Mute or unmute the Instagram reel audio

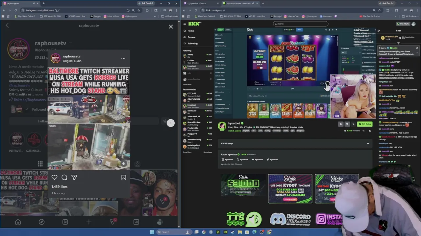click(x=124, y=163)
